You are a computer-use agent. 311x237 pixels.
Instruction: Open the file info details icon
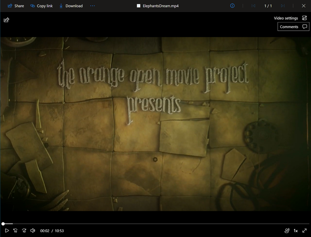click(x=232, y=6)
